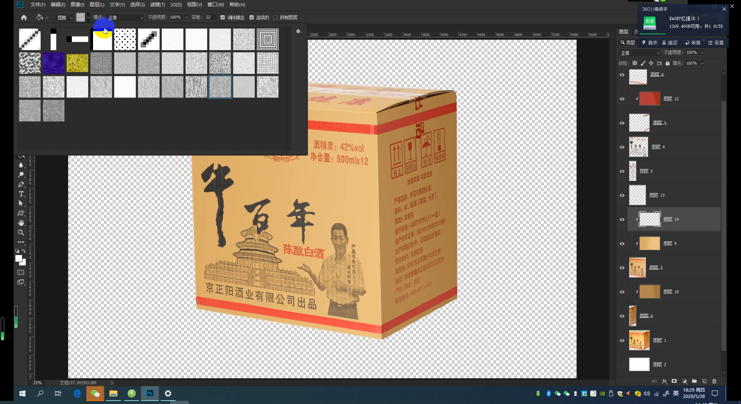Click add layer mask icon
Image resolution: width=741 pixels, height=404 pixels.
674,381
